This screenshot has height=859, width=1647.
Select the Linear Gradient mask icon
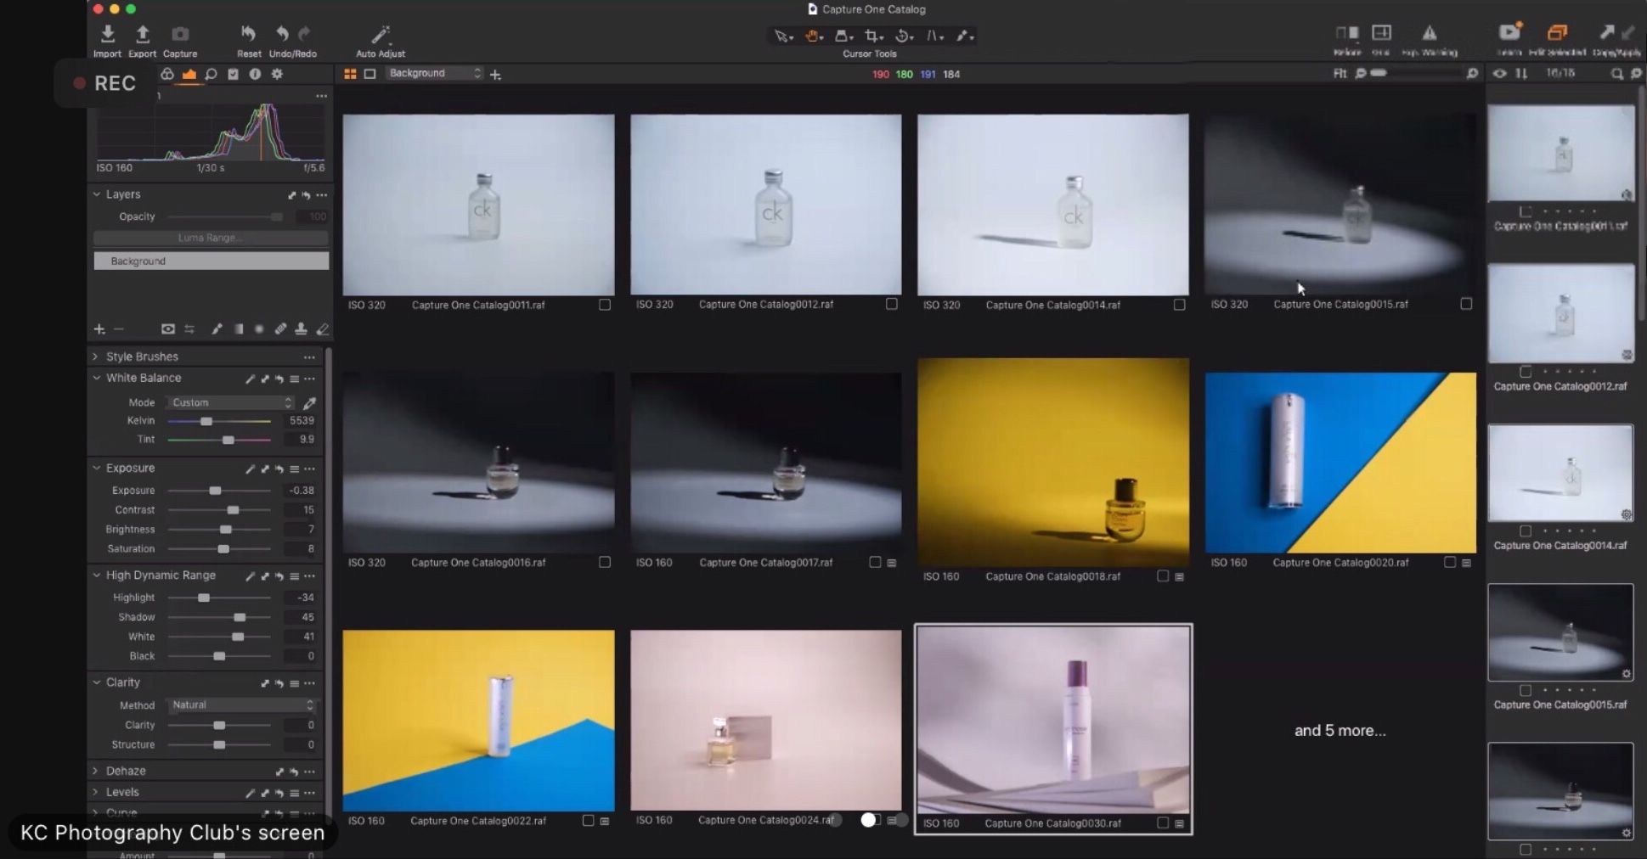pos(239,329)
